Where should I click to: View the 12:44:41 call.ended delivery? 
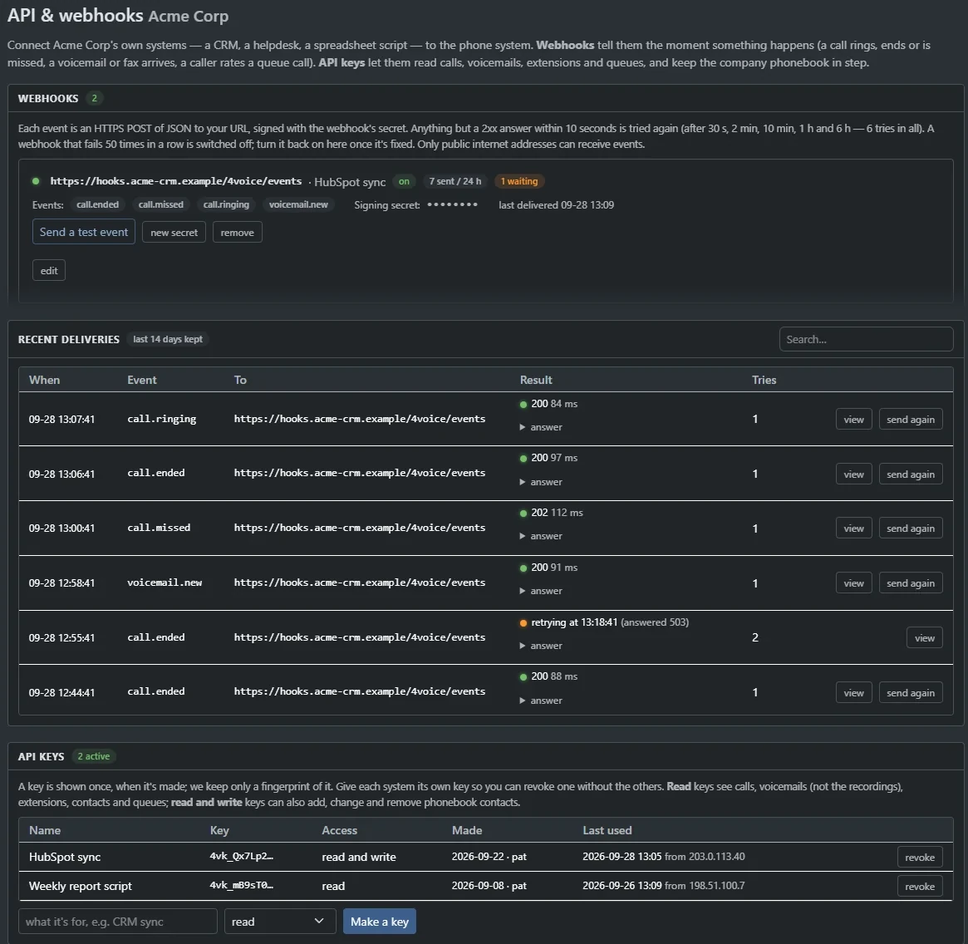click(854, 693)
